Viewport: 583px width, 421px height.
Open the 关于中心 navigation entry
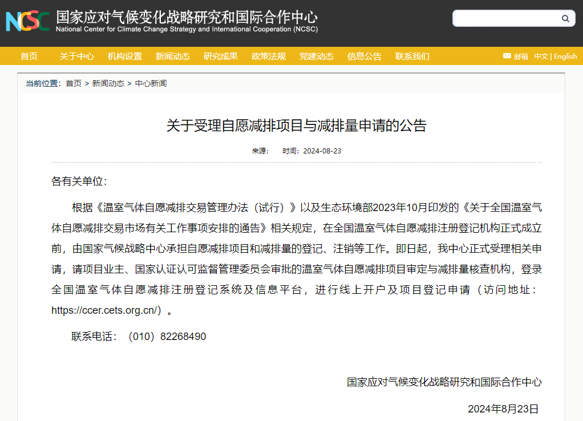click(76, 56)
